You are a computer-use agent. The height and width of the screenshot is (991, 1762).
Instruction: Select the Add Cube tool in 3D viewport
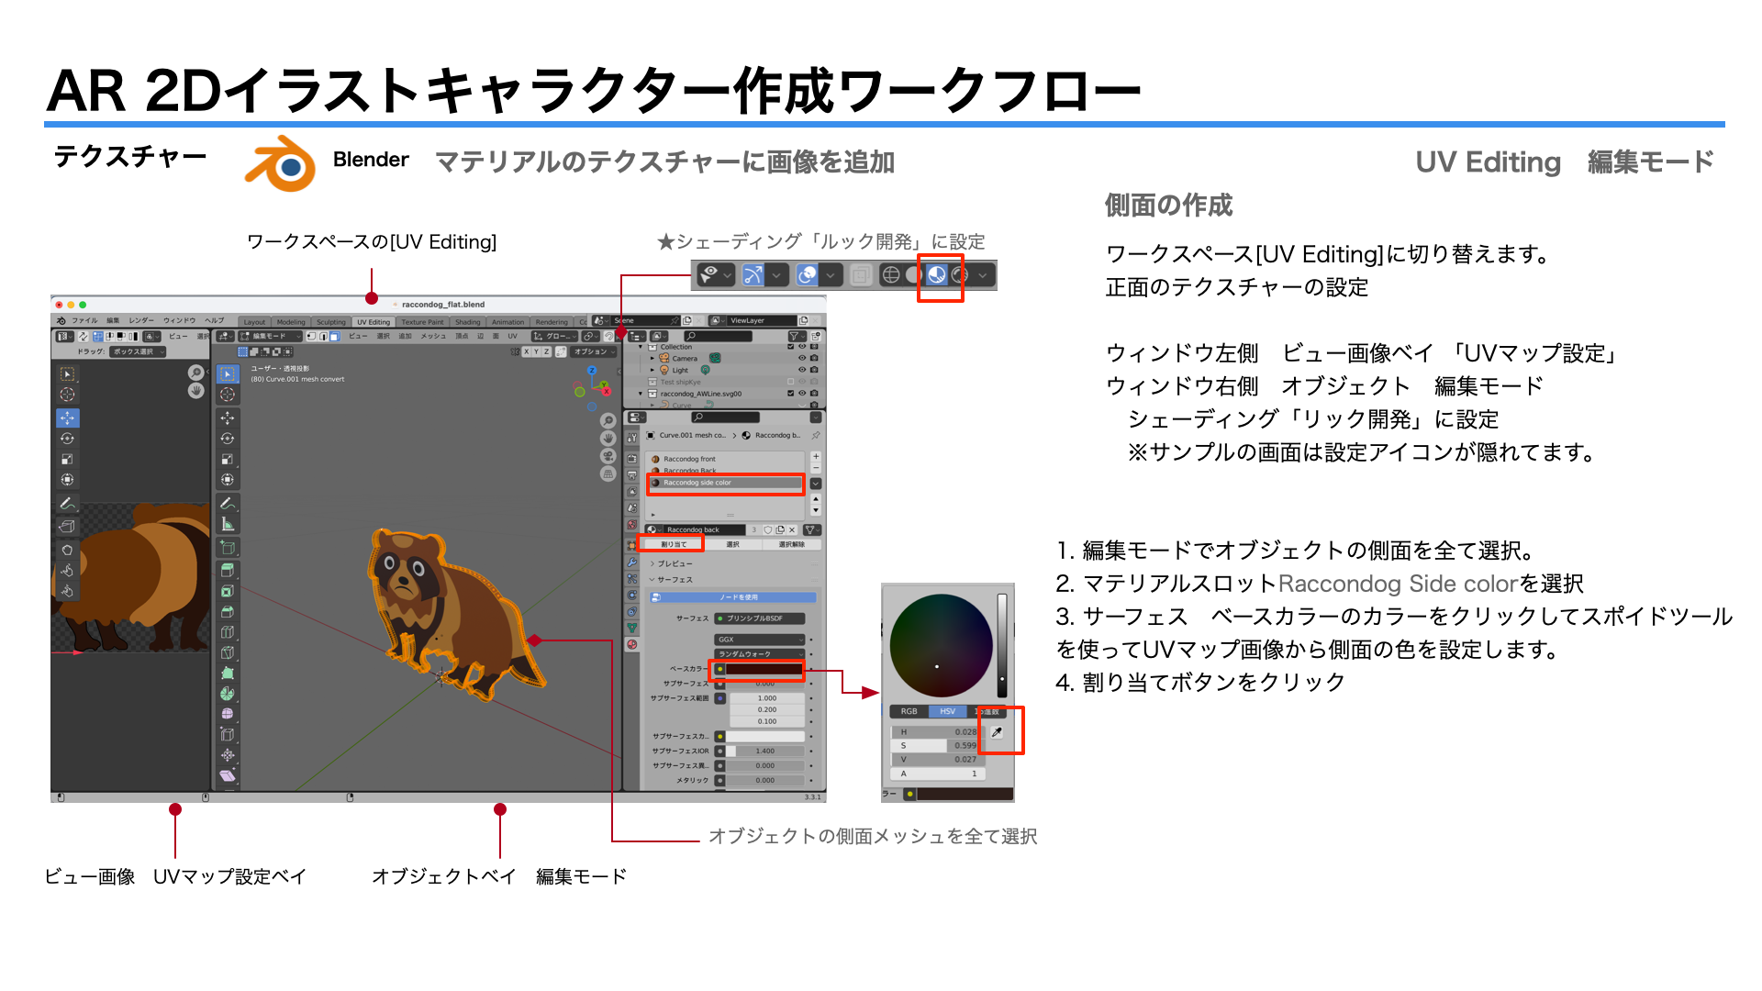[228, 548]
